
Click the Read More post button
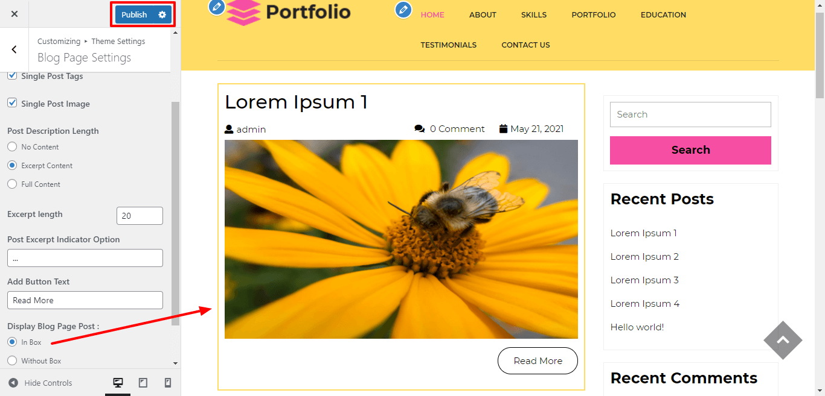click(538, 360)
